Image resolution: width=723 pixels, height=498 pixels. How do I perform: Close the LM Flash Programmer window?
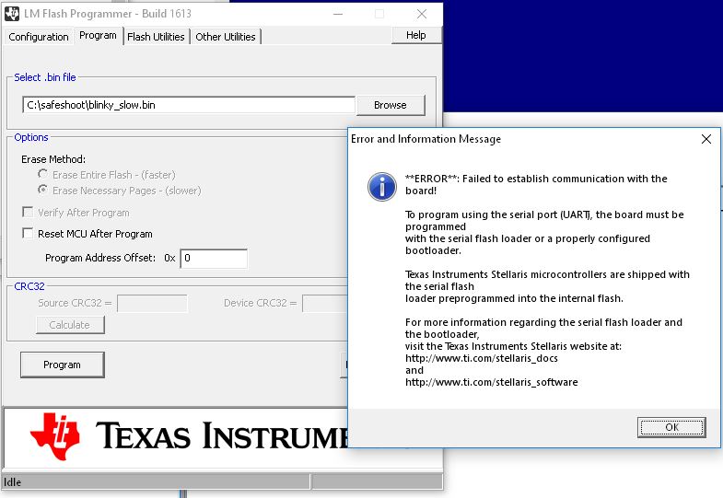point(422,14)
